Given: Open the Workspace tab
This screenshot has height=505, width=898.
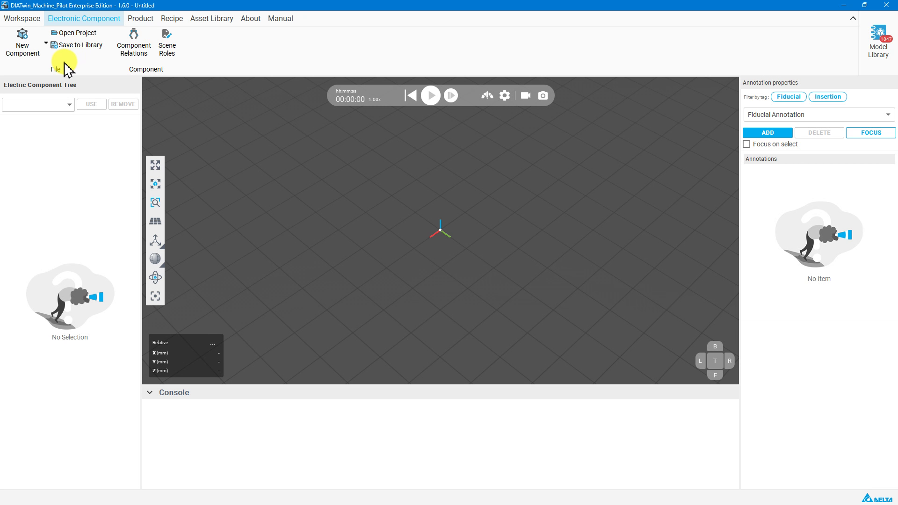Looking at the screenshot, I should 22,18.
